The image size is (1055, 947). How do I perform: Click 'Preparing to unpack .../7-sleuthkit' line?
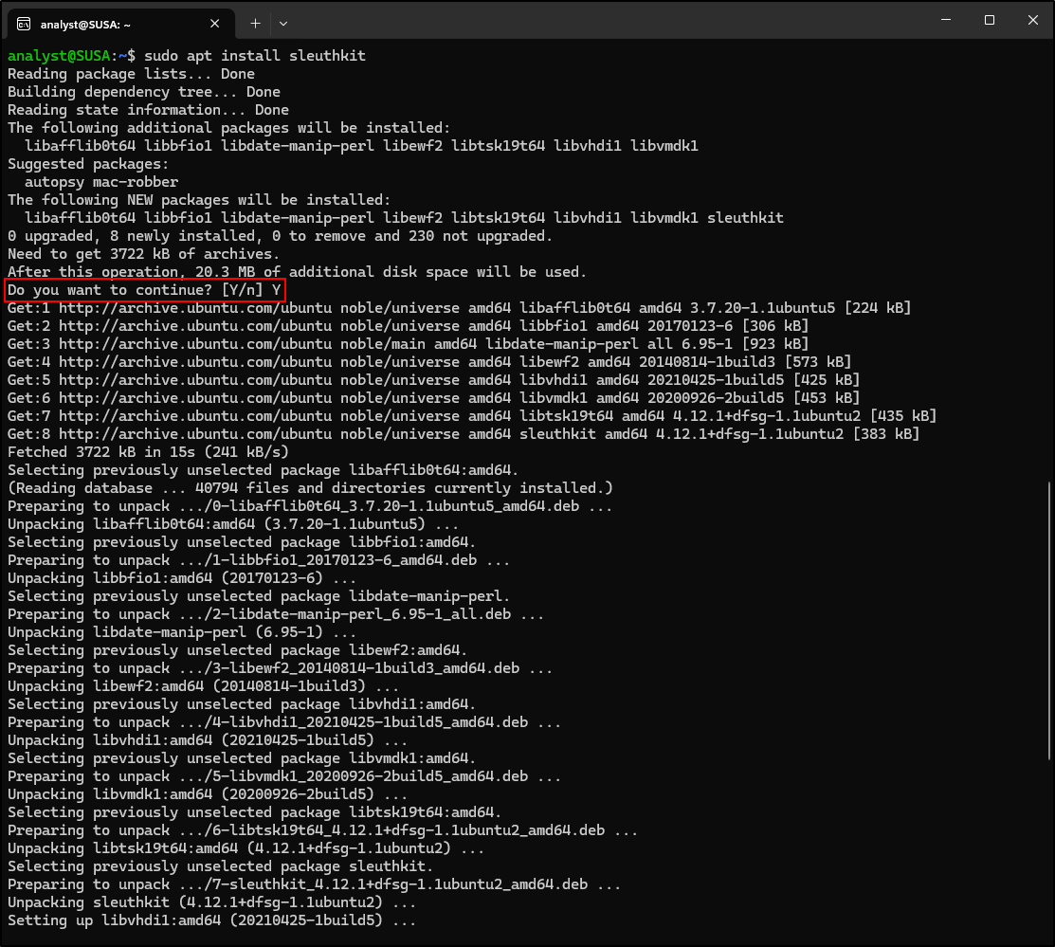click(314, 884)
